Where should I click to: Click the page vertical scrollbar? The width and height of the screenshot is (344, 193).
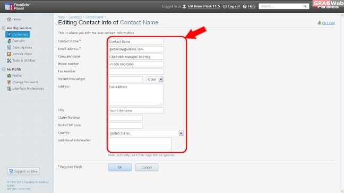point(342,103)
